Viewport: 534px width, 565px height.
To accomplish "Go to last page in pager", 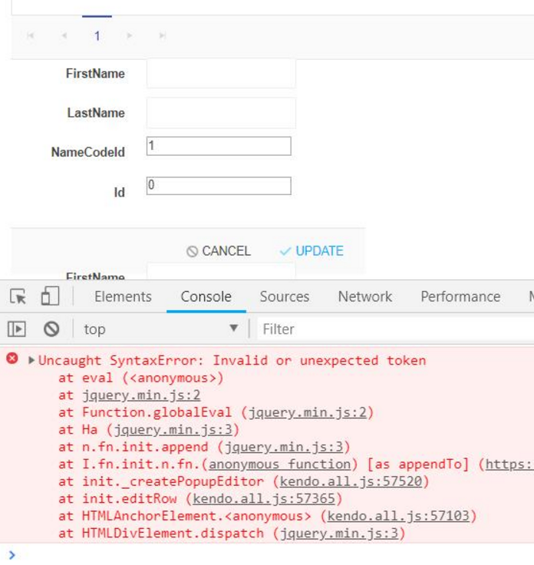I will 163,35.
